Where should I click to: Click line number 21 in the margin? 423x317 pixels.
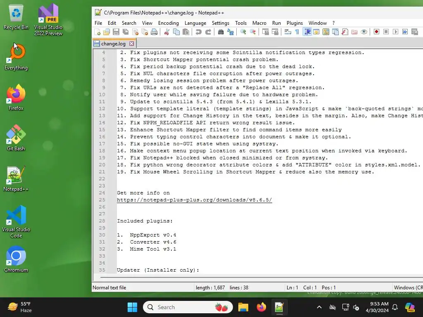click(x=102, y=172)
